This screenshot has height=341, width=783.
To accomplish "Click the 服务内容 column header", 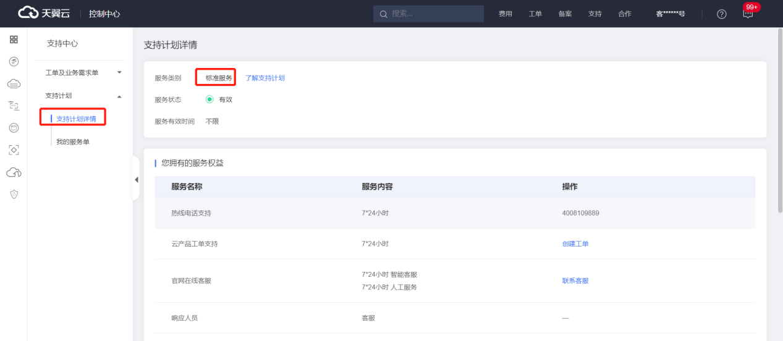I will pyautogui.click(x=377, y=187).
